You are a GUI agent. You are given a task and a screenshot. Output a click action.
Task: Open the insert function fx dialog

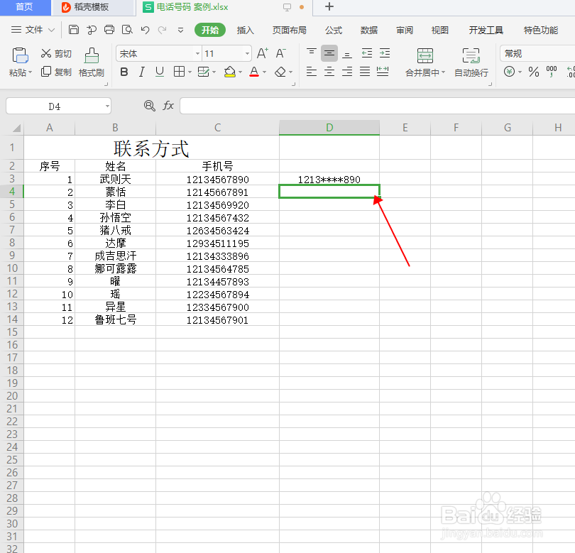pyautogui.click(x=168, y=106)
